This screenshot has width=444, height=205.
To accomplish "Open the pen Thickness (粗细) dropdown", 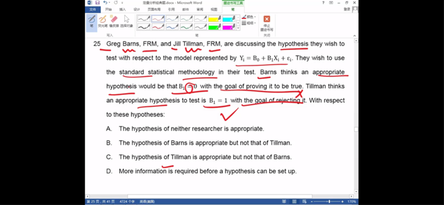I will (x=249, y=23).
